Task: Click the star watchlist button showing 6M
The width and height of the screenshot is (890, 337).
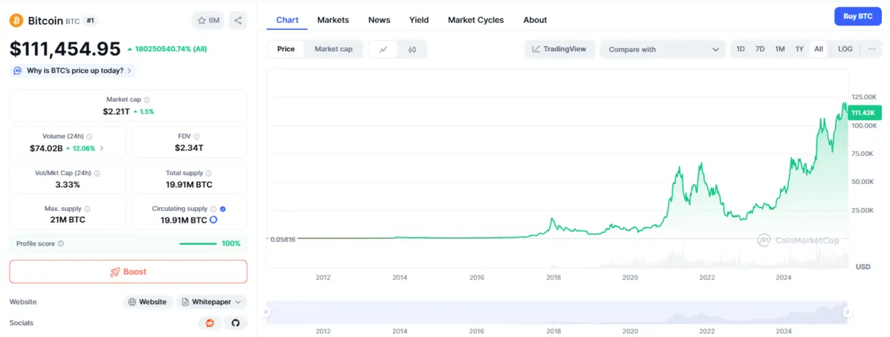Action: (x=208, y=20)
